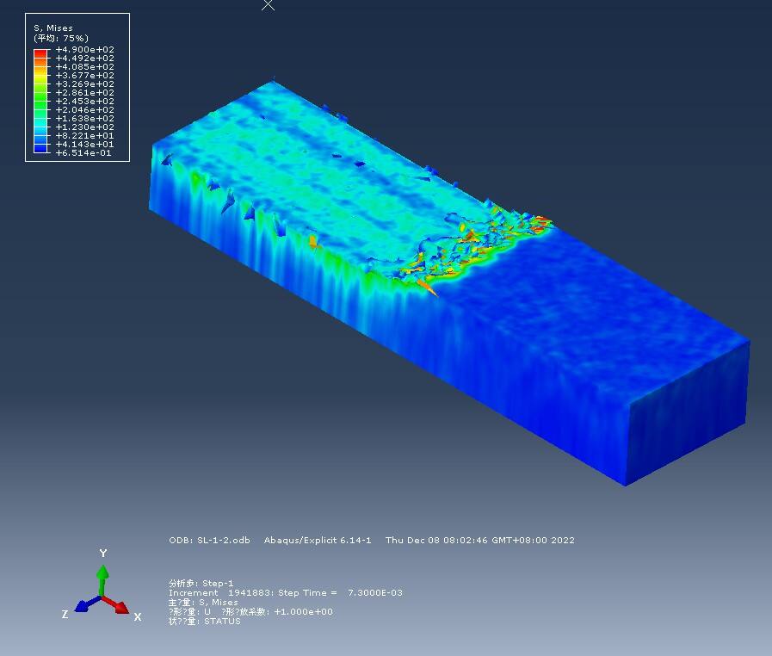Viewport: 772px width, 656px height.
Task: Click the blue Z axis arrow of triad
Action: click(x=85, y=605)
